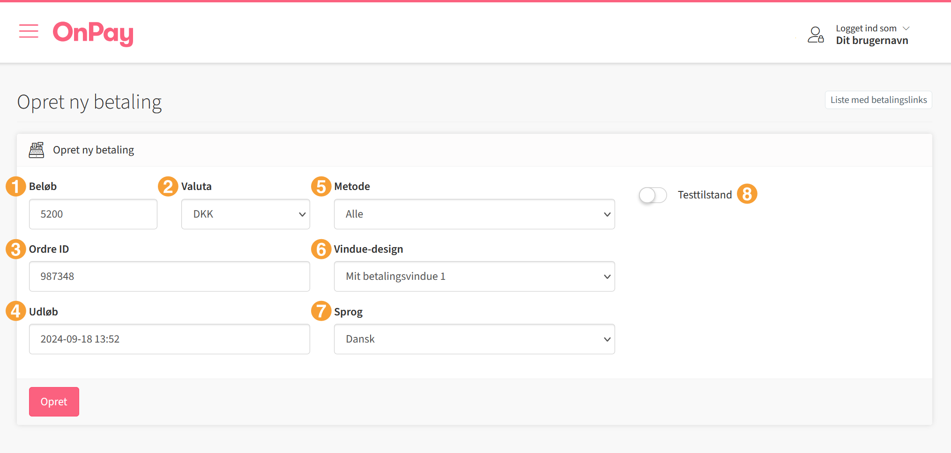Click the user account icon

click(x=816, y=35)
